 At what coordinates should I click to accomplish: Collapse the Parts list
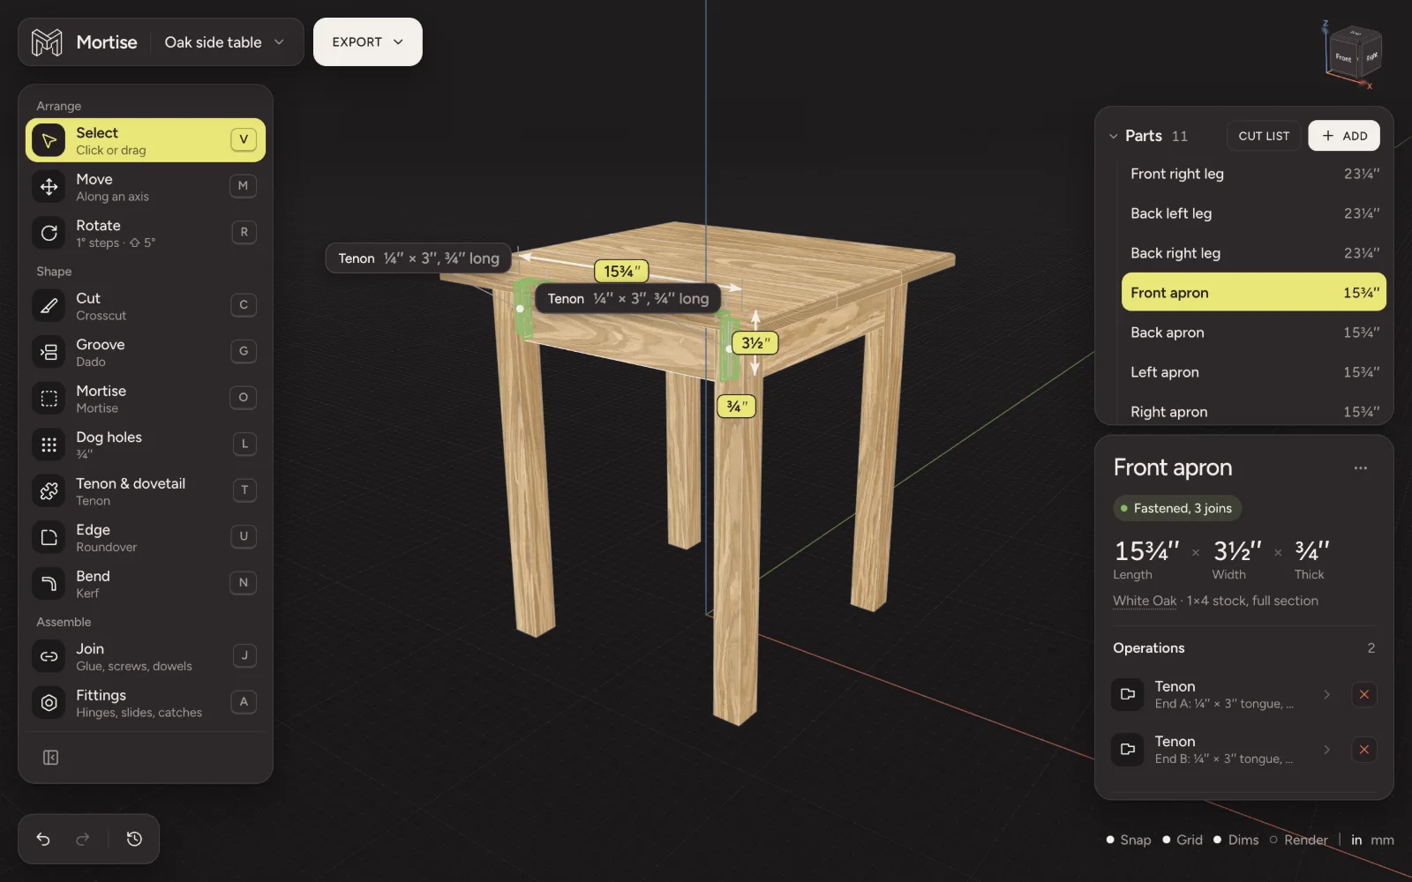pyautogui.click(x=1113, y=136)
